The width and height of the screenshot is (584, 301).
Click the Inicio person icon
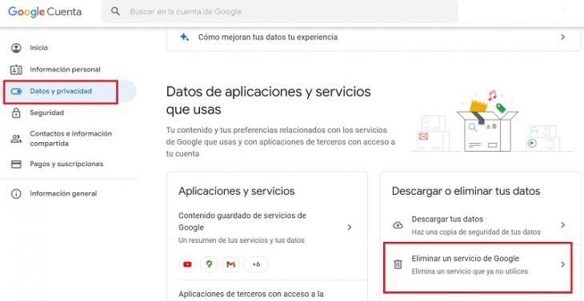click(x=16, y=48)
